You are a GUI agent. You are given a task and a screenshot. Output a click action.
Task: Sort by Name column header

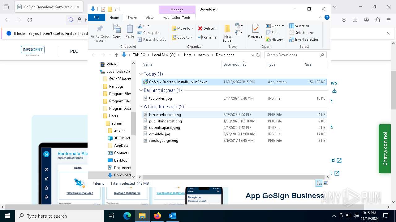click(181, 64)
